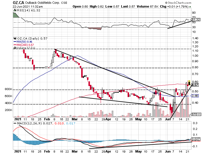Click the 0.027 MACD value tag
Image resolution: width=203 pixels, height=154 pixels.
[x=196, y=139]
